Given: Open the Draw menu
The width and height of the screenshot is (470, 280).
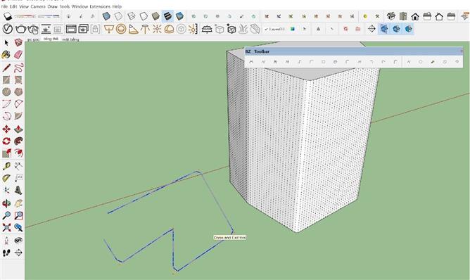Looking at the screenshot, I should [x=53, y=6].
